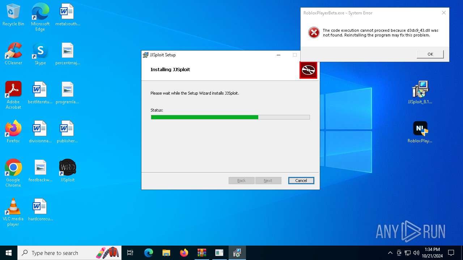
Task: Minimize the JJSploit Setup window
Action: (x=279, y=55)
